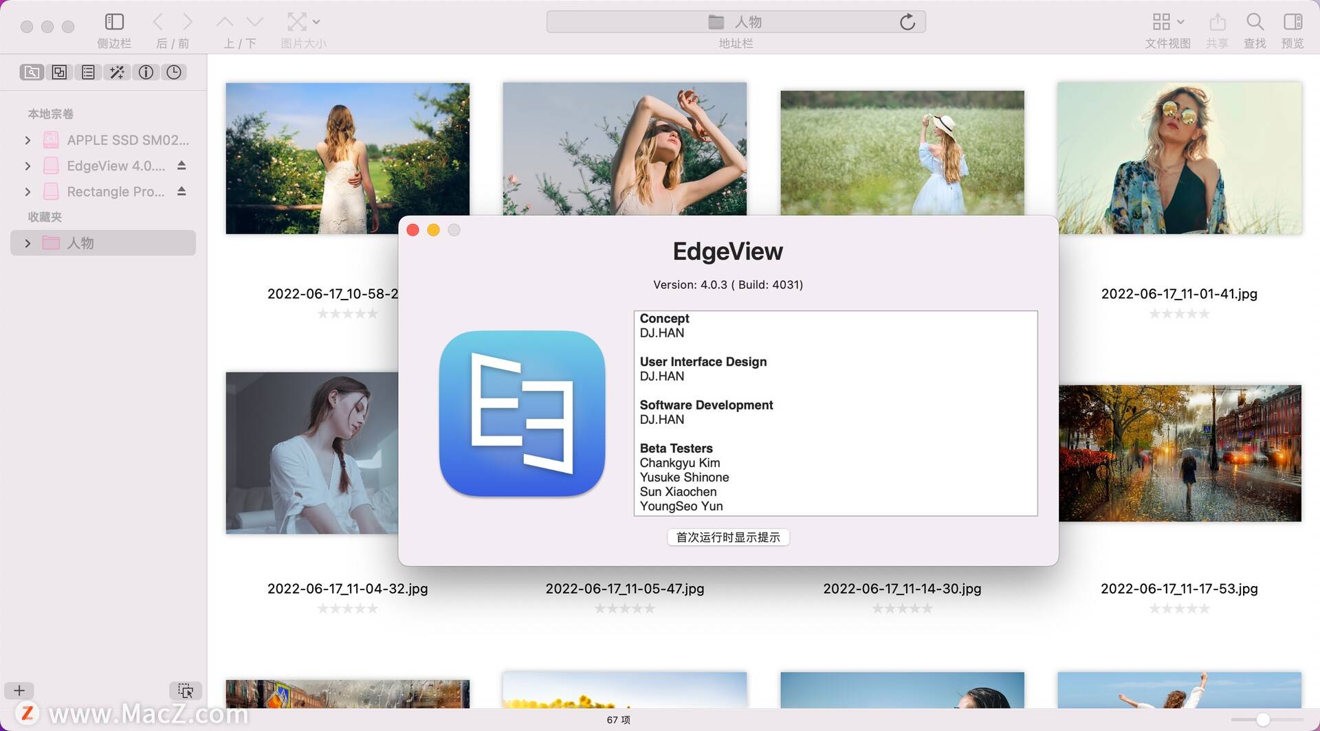
Task: Expand the 人物 favorites folder
Action: tap(27, 243)
